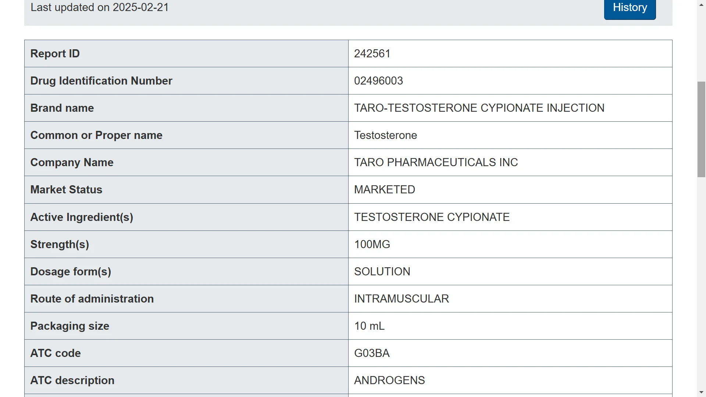Click the brand name TARO-TESTOSTERONE CYPIONATE INJECTION
Screen dimensions: 706x397
(x=479, y=108)
